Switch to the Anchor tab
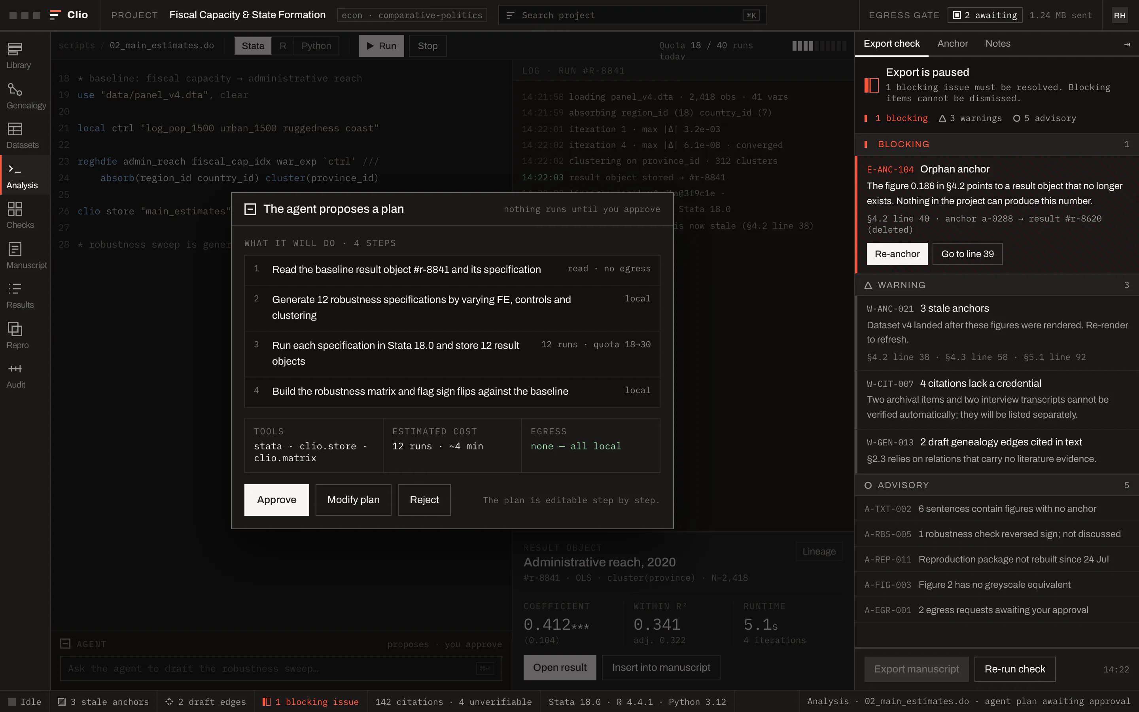 (x=952, y=44)
